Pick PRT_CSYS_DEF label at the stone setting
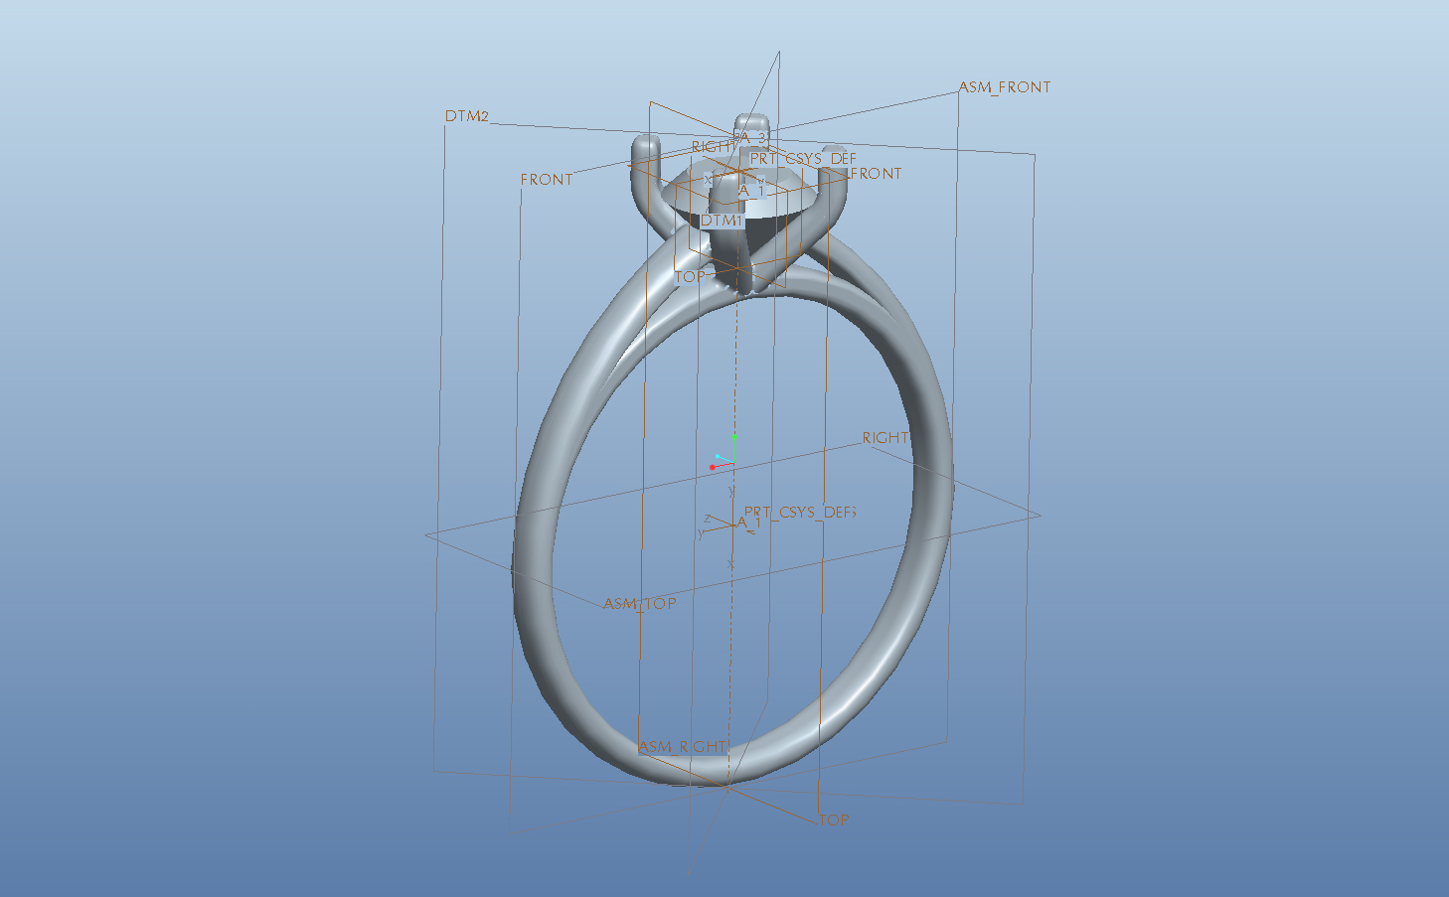 pyautogui.click(x=803, y=158)
